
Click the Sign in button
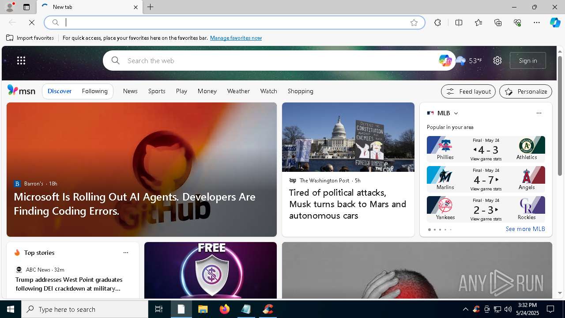tap(528, 61)
